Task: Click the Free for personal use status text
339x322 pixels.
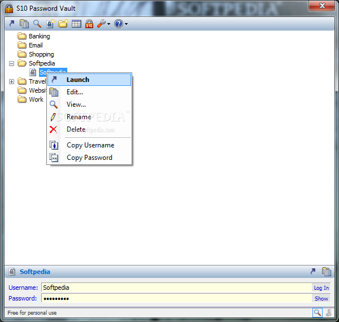Action: coord(32,313)
